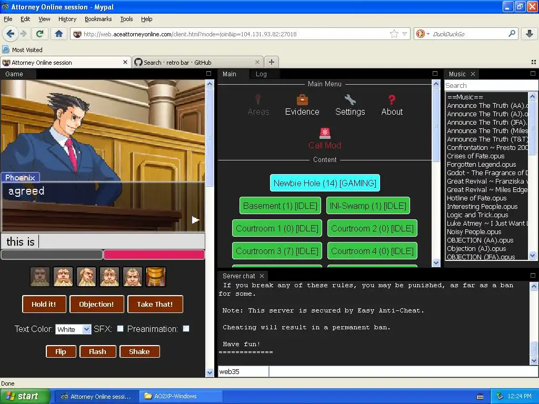Join Courtroom 3 area
The height and width of the screenshot is (404, 539).
point(277,251)
